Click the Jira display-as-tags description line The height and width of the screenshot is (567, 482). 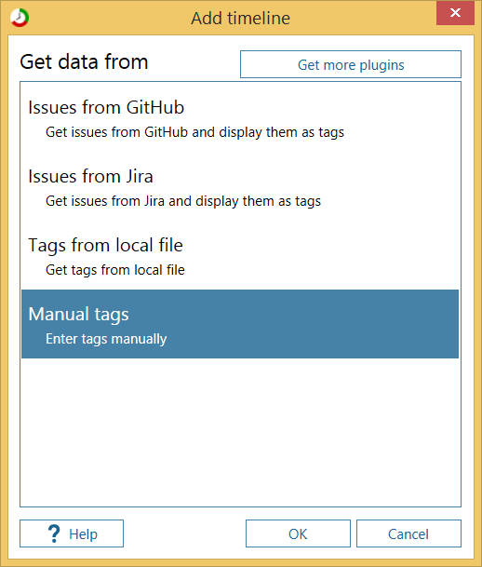pyautogui.click(x=183, y=201)
